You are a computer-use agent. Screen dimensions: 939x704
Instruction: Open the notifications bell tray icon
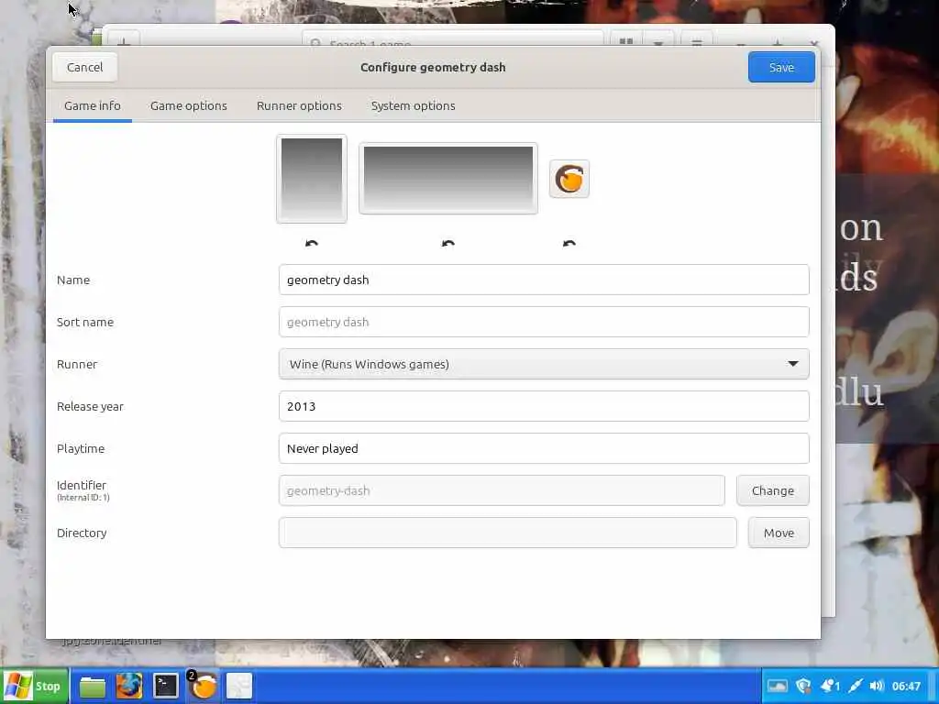[831, 686]
